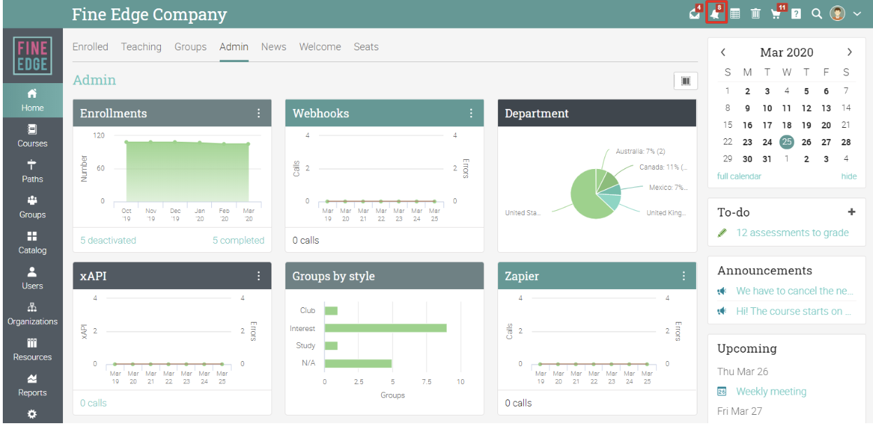Click the 12 assessments to grade link

pyautogui.click(x=793, y=233)
